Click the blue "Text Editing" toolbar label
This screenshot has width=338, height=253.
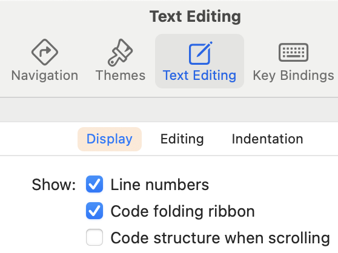pos(199,76)
